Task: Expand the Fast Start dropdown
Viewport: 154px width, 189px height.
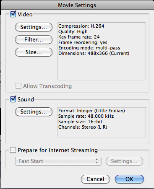Action: 58,161
